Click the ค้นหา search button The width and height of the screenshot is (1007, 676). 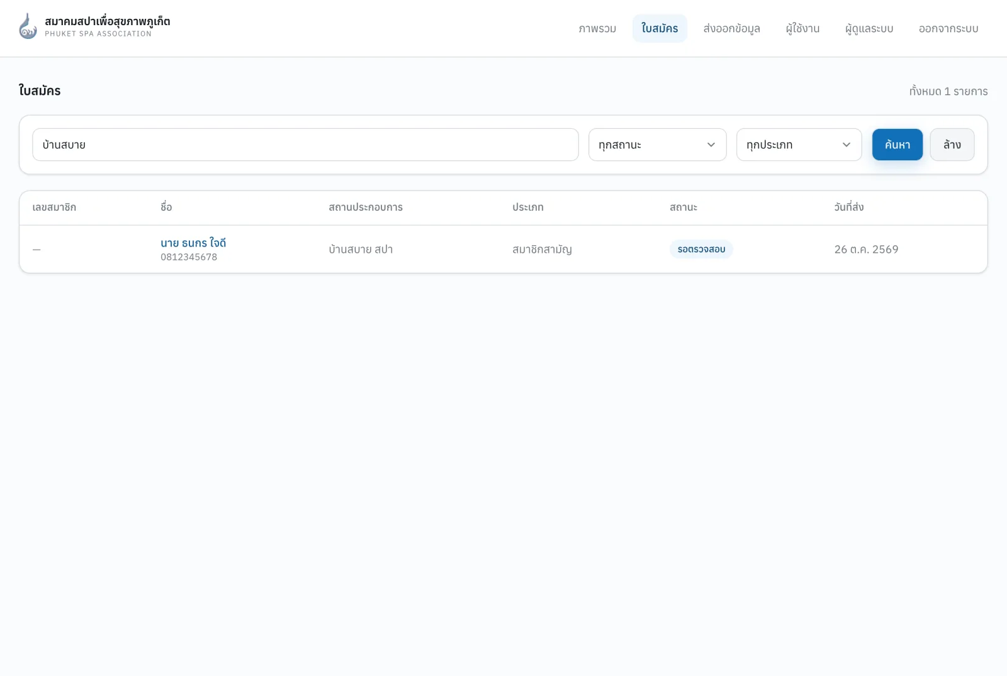click(x=897, y=145)
